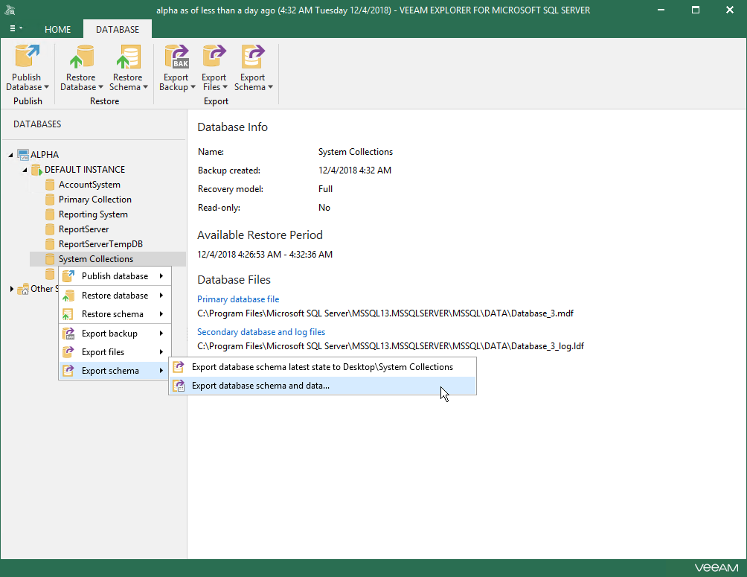Click the Restore database context menu icon
Image resolution: width=747 pixels, height=577 pixels.
click(68, 296)
